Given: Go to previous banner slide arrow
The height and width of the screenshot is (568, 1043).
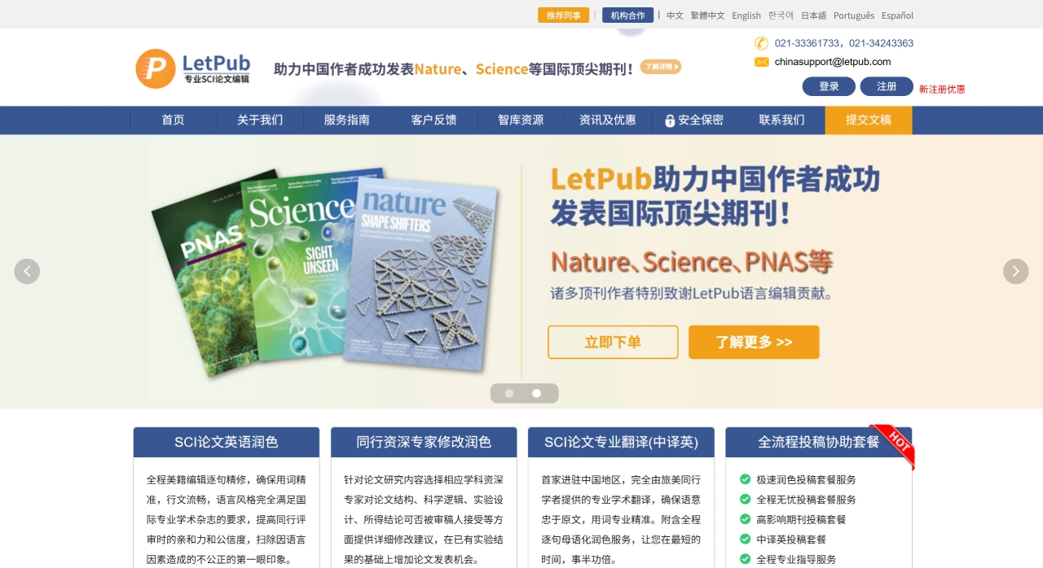Looking at the screenshot, I should click(27, 272).
